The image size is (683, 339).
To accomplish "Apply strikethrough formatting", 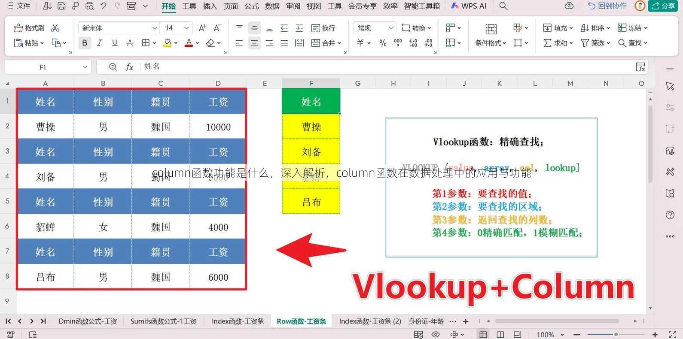I will 130,43.
